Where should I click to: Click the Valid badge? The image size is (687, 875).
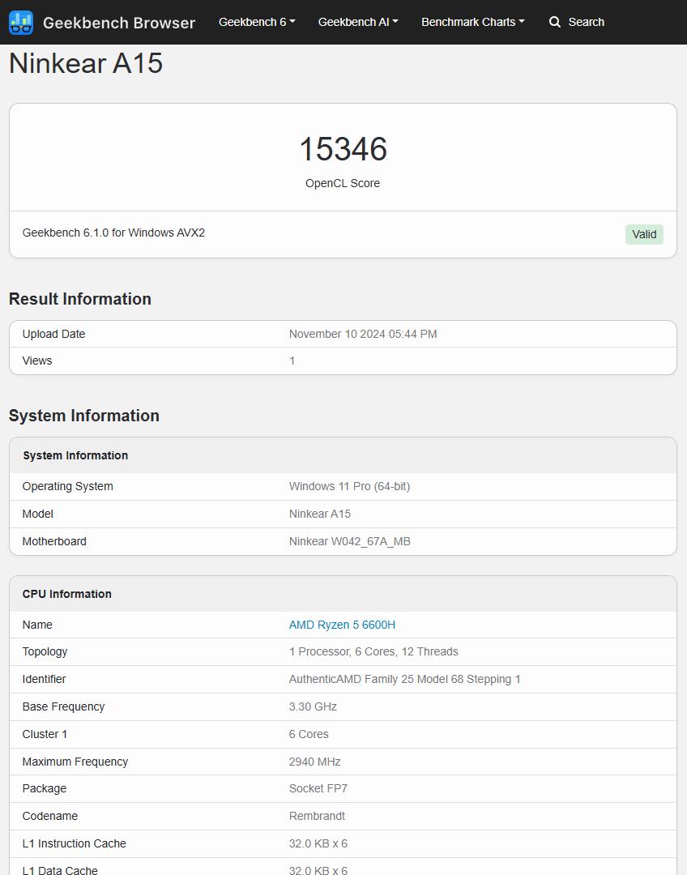tap(644, 234)
